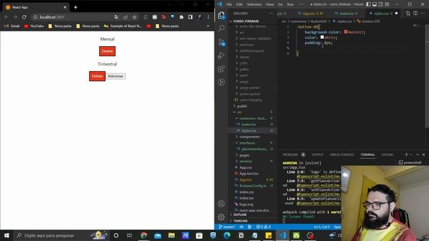Screen dimensions: 429x241
Task: Add a new terminal with the plus icon
Action: point(406,155)
